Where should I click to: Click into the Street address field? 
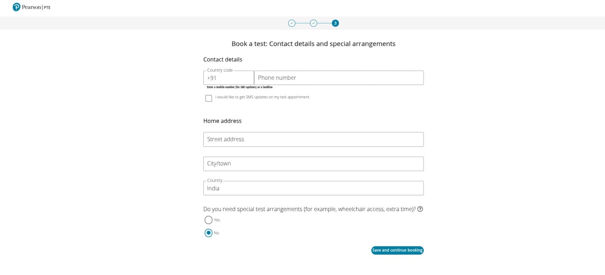pyautogui.click(x=313, y=139)
